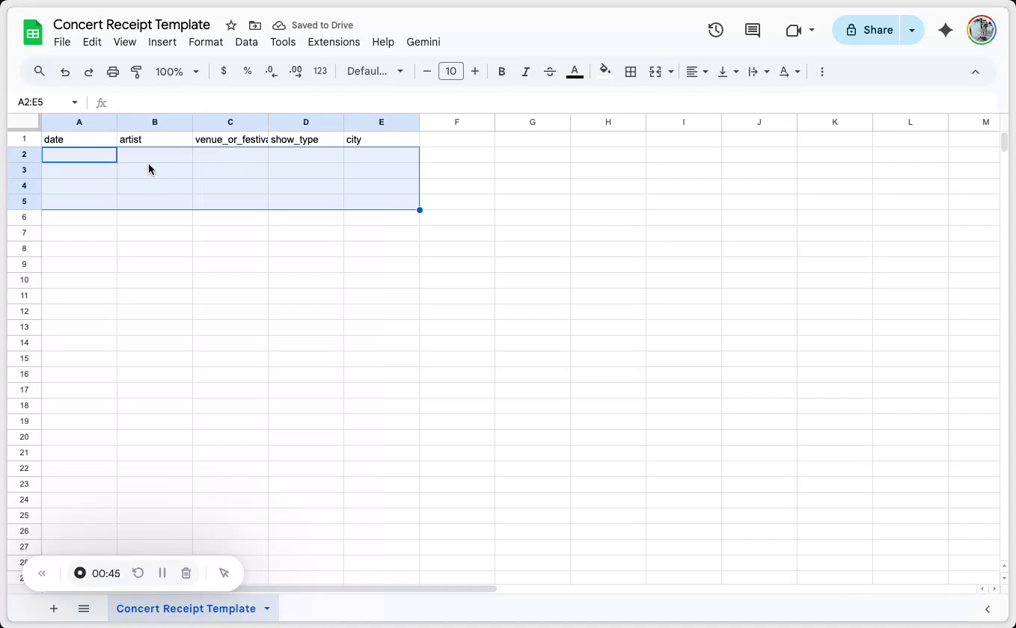Format as currency dollar sign

[224, 71]
